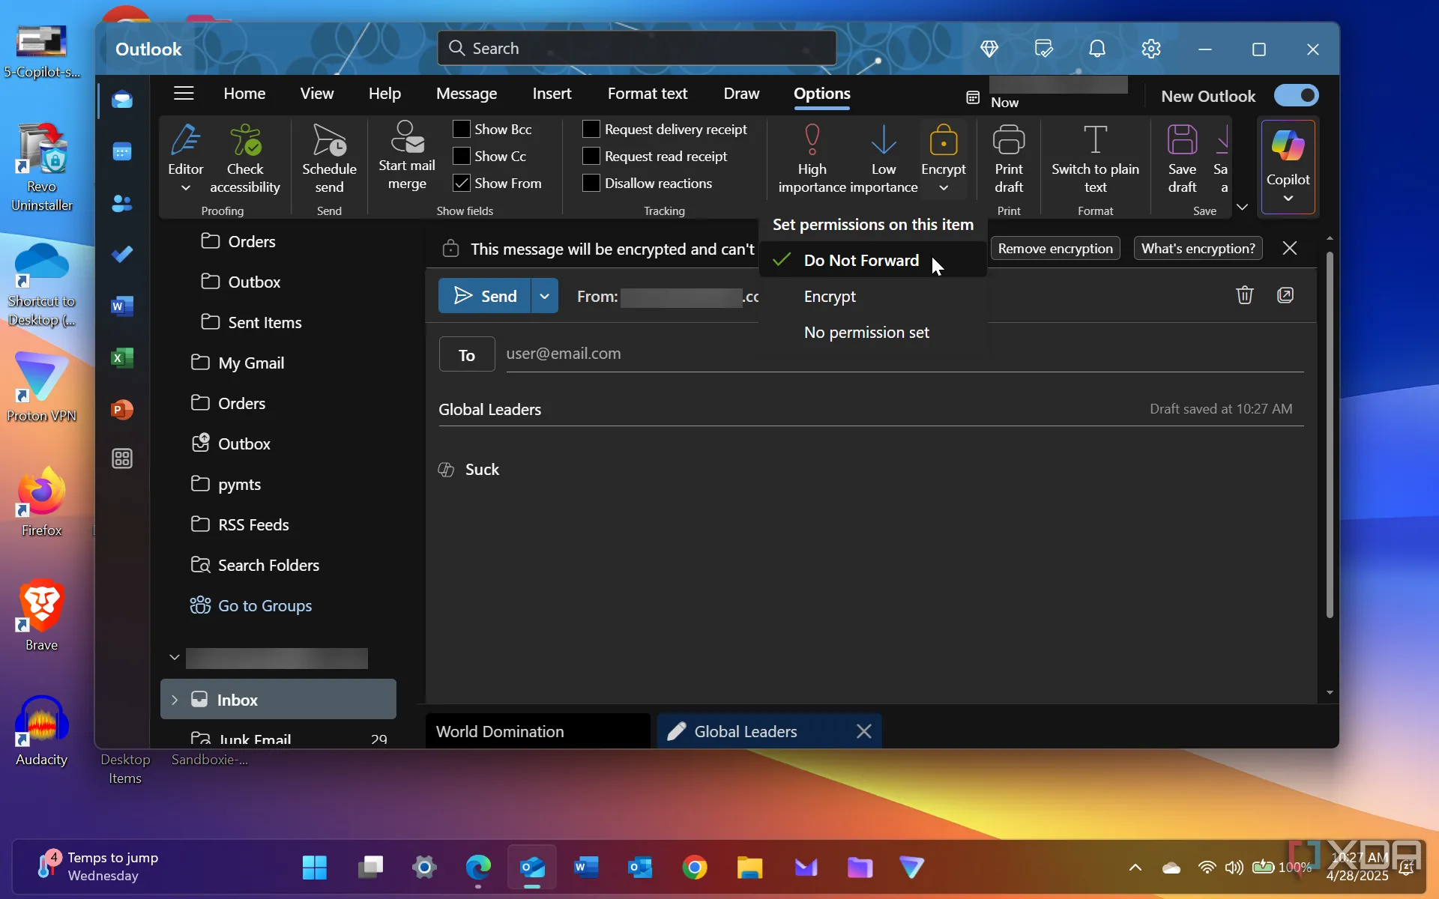Collapse the account folder list chevron

[175, 658]
